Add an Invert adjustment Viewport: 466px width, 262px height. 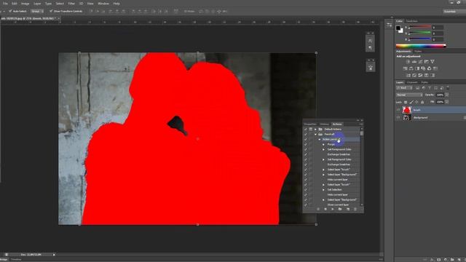pos(408,75)
